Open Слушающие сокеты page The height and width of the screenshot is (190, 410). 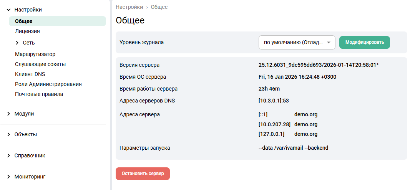coord(40,64)
